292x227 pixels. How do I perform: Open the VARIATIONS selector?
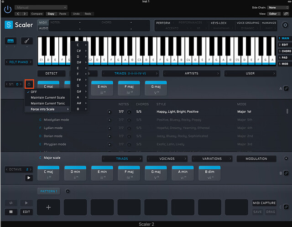click(212, 159)
